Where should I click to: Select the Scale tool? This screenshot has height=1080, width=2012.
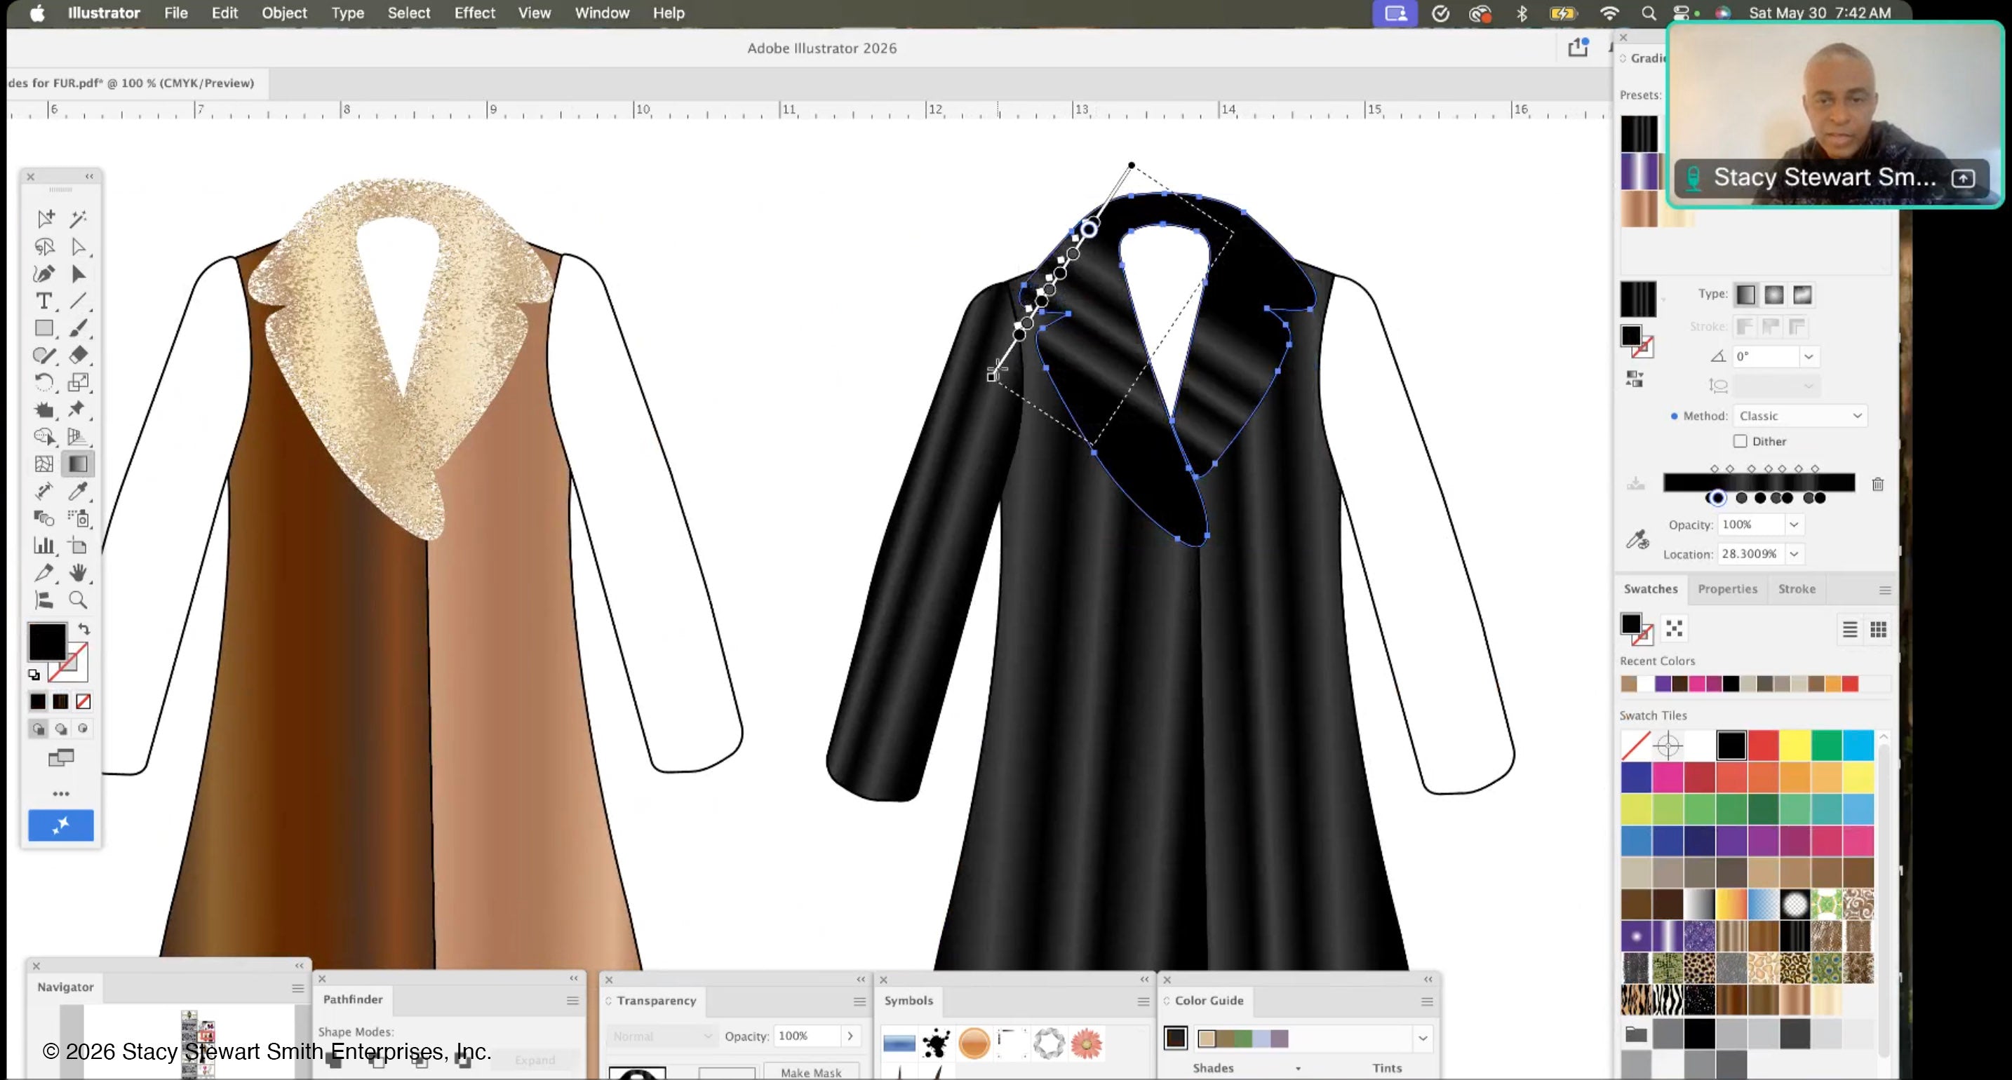point(78,383)
